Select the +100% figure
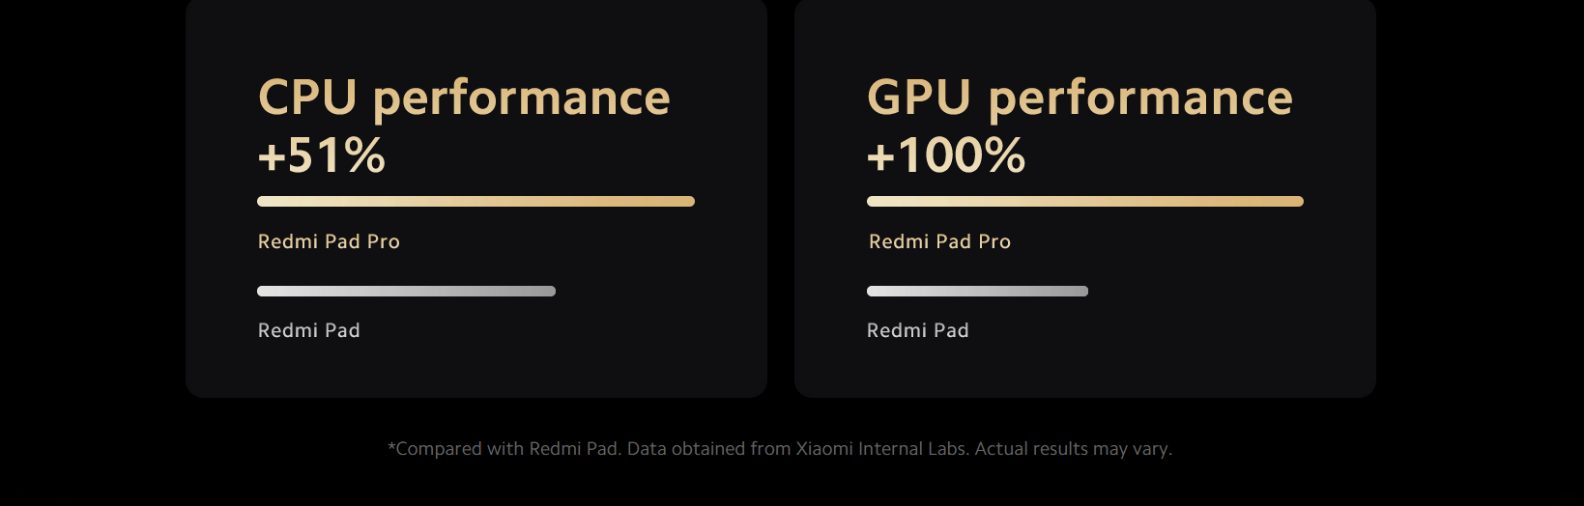 tap(946, 155)
